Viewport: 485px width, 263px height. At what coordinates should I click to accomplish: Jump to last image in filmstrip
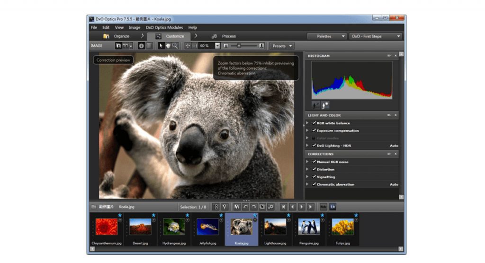(311, 207)
